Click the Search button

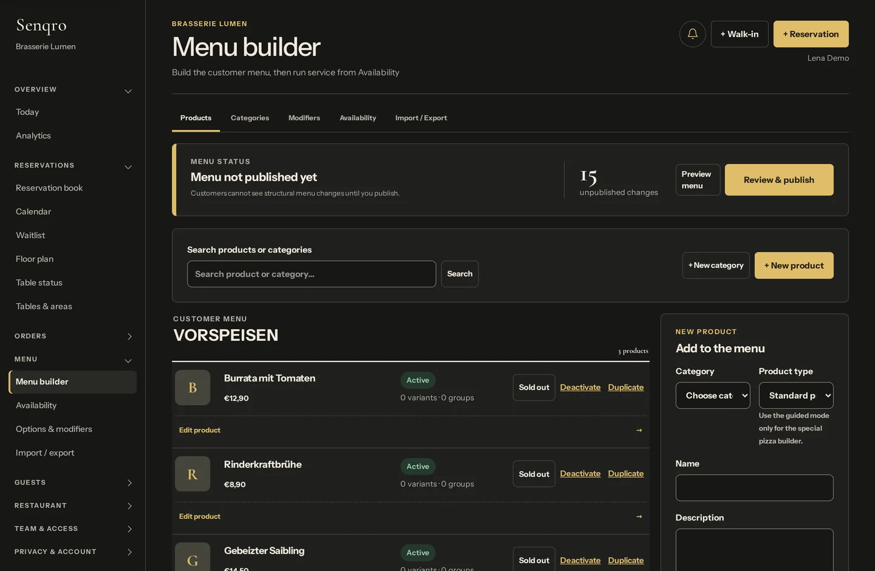(460, 274)
